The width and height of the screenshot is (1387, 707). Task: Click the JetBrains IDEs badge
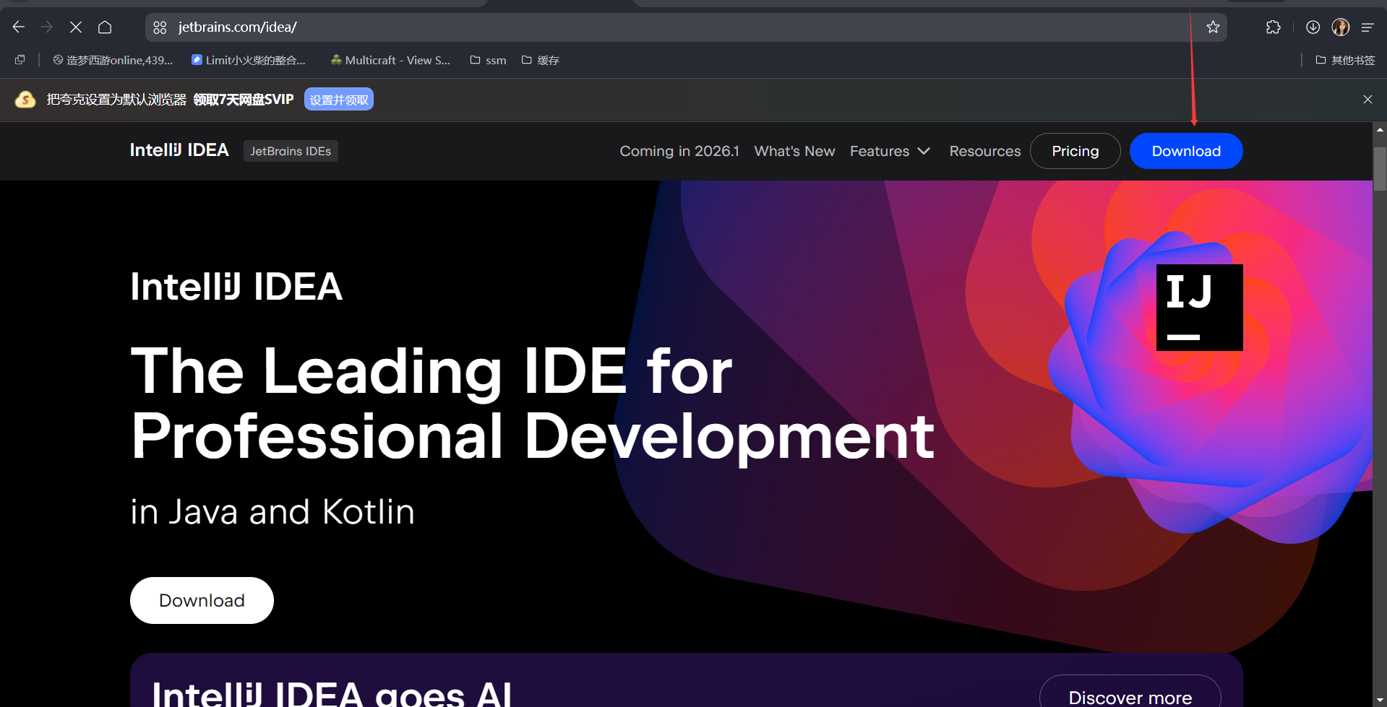[291, 151]
